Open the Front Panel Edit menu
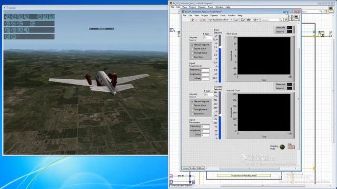This screenshot has height=189, width=337. pos(190,15)
